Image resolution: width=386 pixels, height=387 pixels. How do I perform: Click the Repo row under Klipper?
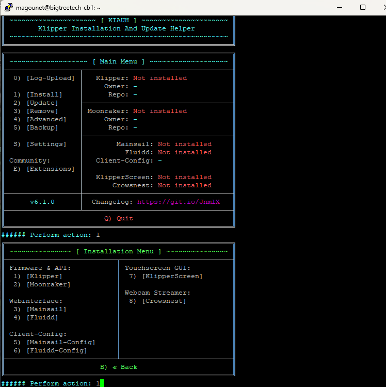pos(123,94)
